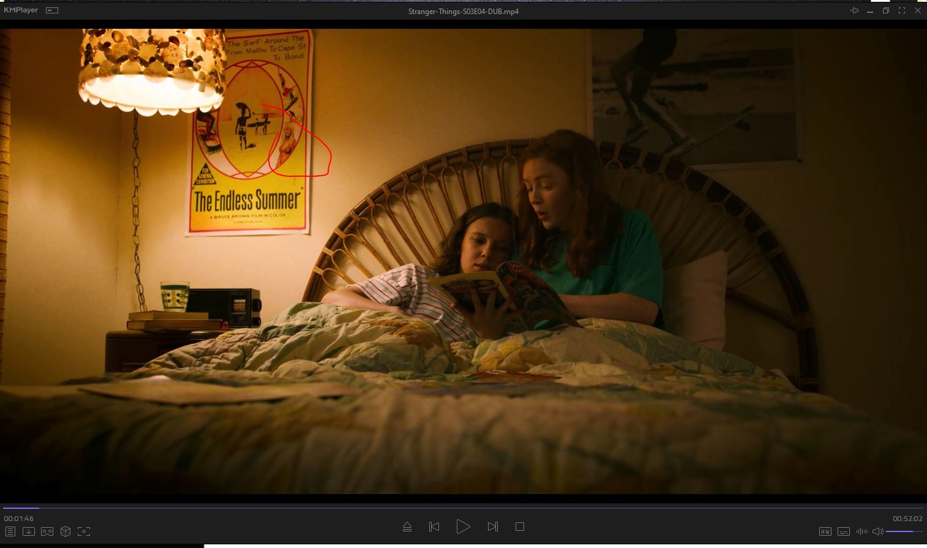Toggle HW hardware acceleration
This screenshot has width=927, height=548.
pos(825,531)
